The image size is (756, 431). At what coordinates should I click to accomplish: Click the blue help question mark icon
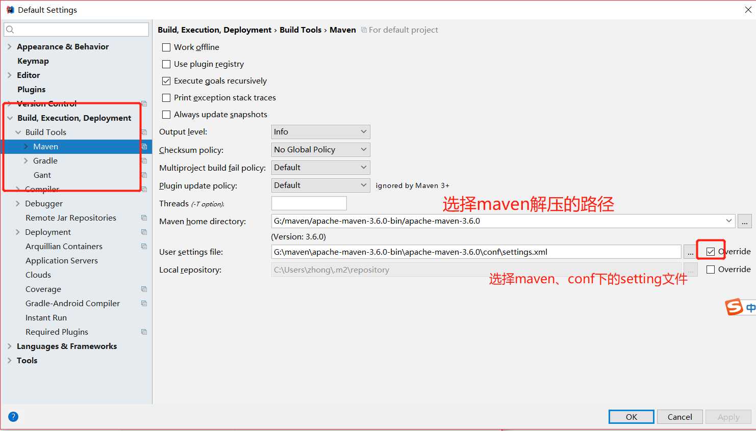(x=13, y=417)
